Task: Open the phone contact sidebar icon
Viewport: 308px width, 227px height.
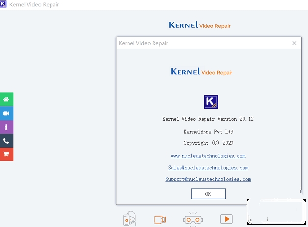Action: point(6,141)
